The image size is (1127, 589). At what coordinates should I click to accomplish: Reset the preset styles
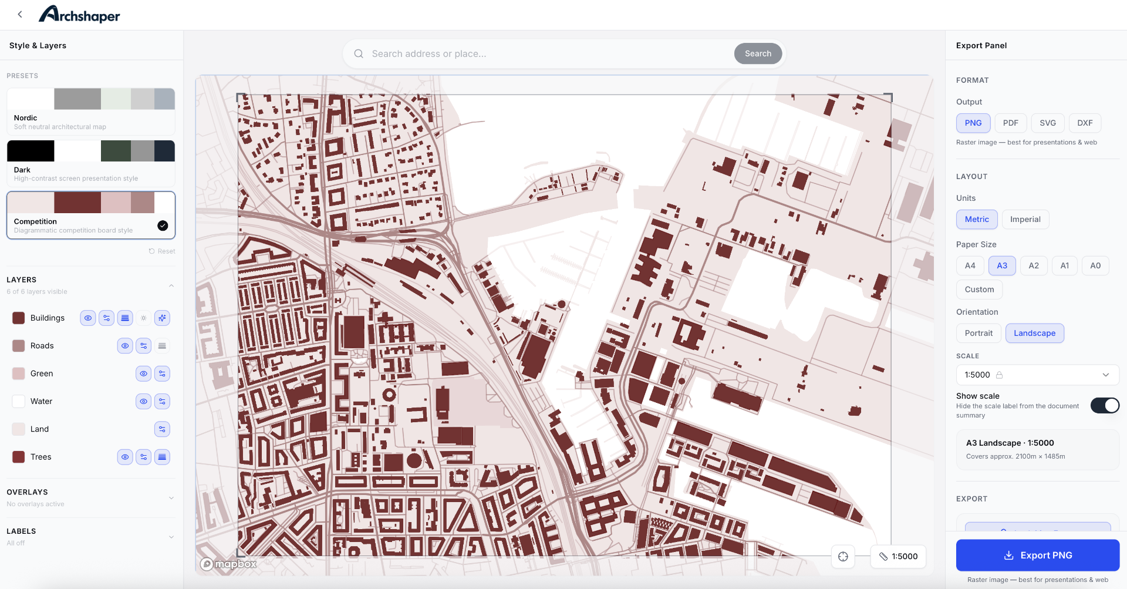[x=162, y=251]
